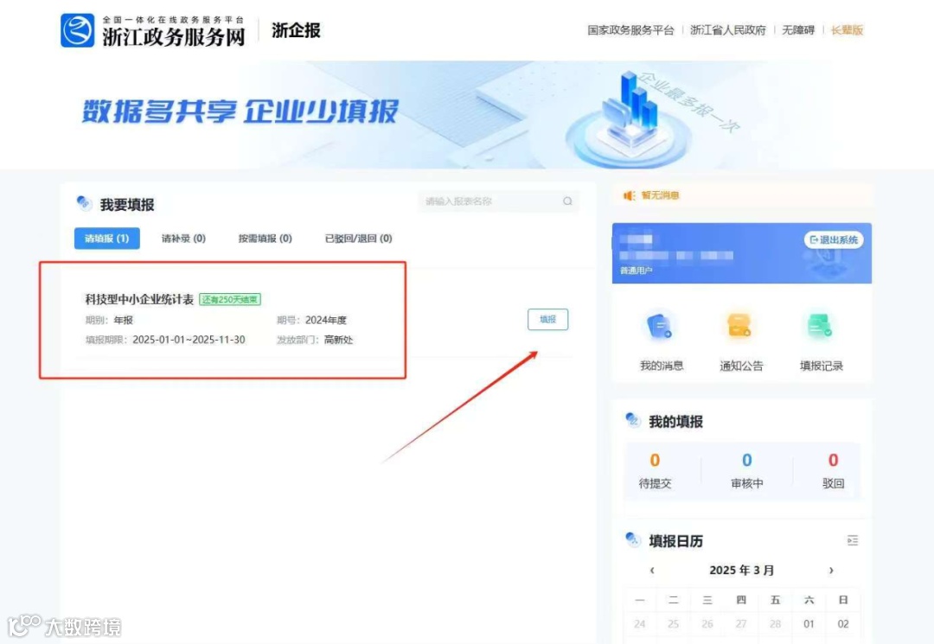The image size is (934, 644).
Task: Click the 我的消息 message icon
Action: pyautogui.click(x=660, y=327)
